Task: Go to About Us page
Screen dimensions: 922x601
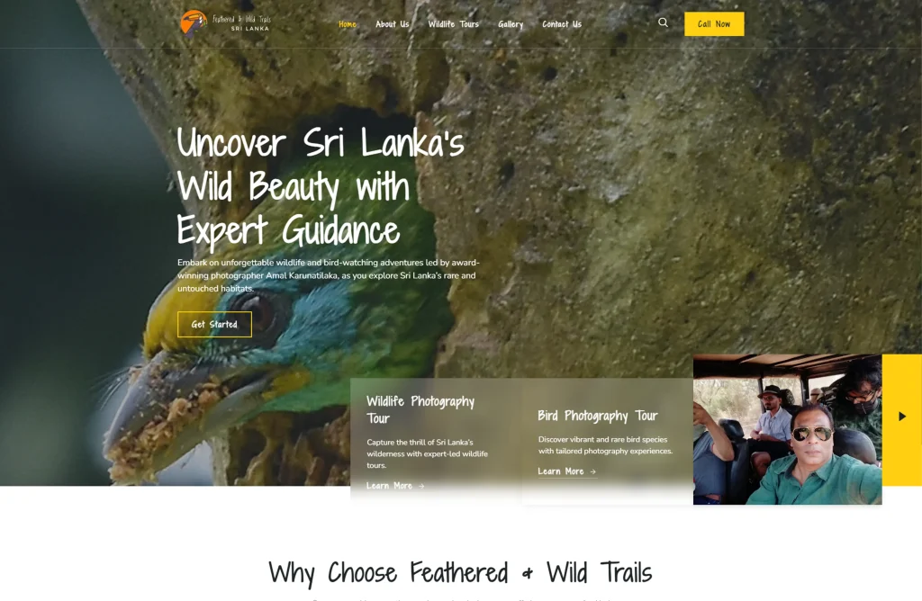Action: [x=393, y=24]
